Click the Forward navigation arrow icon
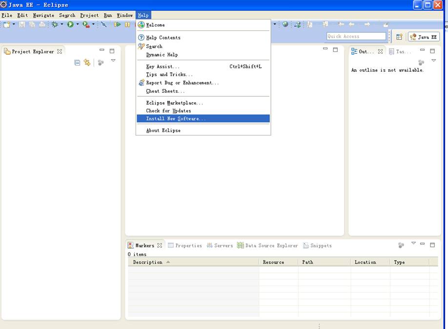The image size is (448, 329). click(367, 24)
